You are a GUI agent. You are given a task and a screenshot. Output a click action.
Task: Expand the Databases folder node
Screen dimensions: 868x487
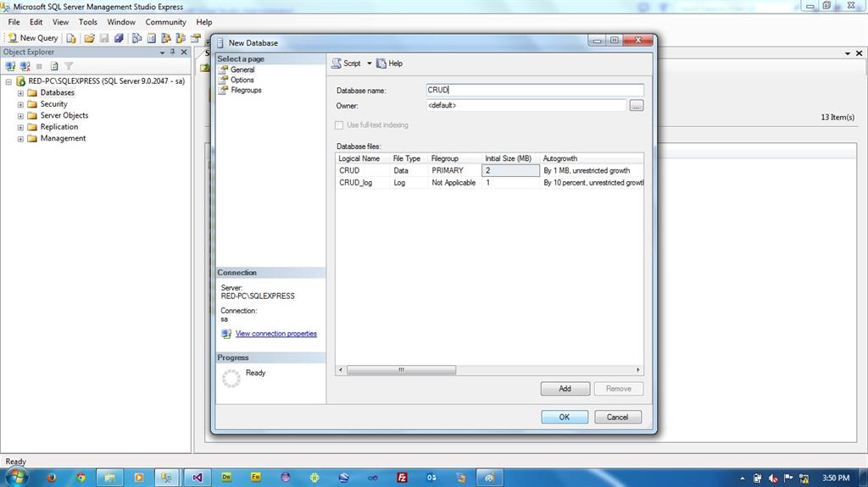point(20,93)
